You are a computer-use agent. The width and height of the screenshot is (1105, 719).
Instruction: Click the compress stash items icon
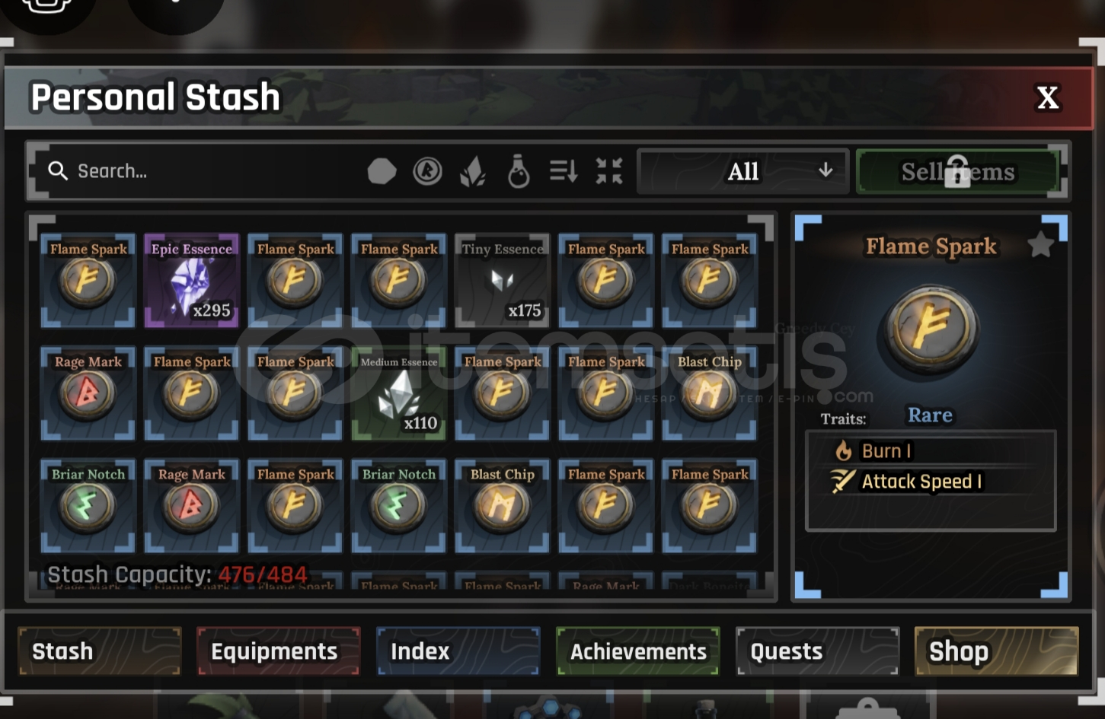[609, 171]
